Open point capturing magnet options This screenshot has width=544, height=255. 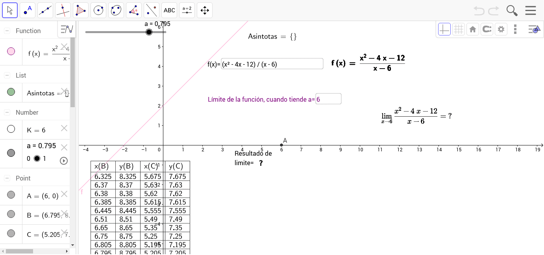487,29
